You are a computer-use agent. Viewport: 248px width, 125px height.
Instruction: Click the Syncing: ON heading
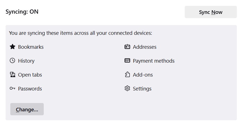(x=22, y=12)
